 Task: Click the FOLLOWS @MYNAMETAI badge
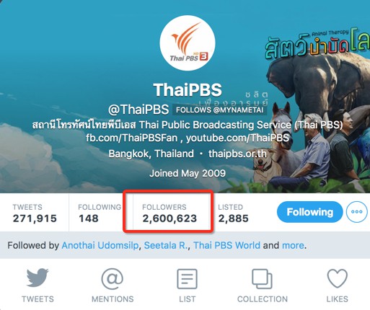point(219,110)
